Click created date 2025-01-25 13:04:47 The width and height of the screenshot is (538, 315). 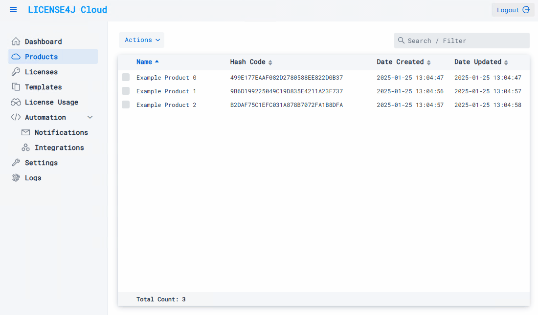410,78
